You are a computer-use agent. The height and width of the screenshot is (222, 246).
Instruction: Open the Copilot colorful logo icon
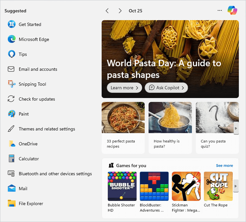tap(232, 10)
